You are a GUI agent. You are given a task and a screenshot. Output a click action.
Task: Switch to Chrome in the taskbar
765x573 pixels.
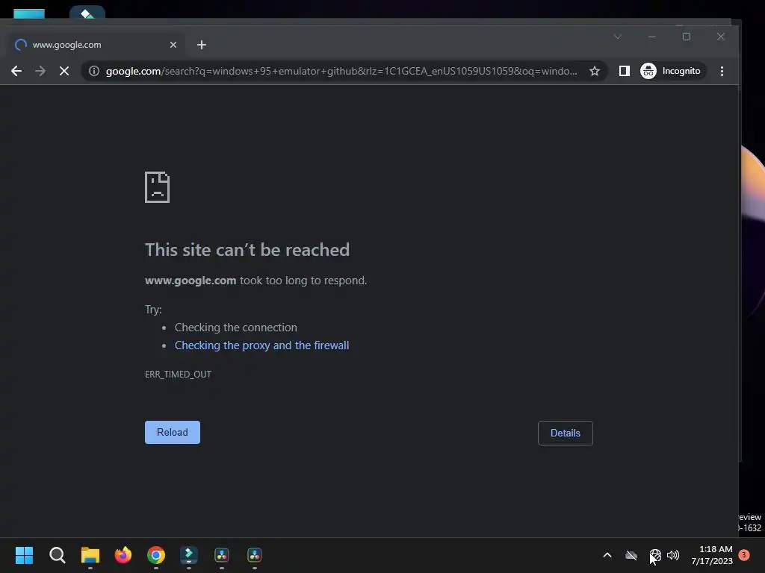pyautogui.click(x=156, y=555)
